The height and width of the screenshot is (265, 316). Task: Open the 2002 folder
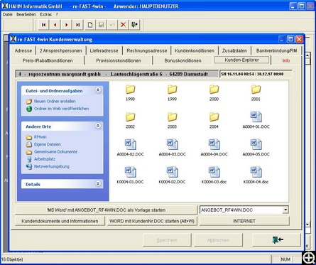pos(130,120)
